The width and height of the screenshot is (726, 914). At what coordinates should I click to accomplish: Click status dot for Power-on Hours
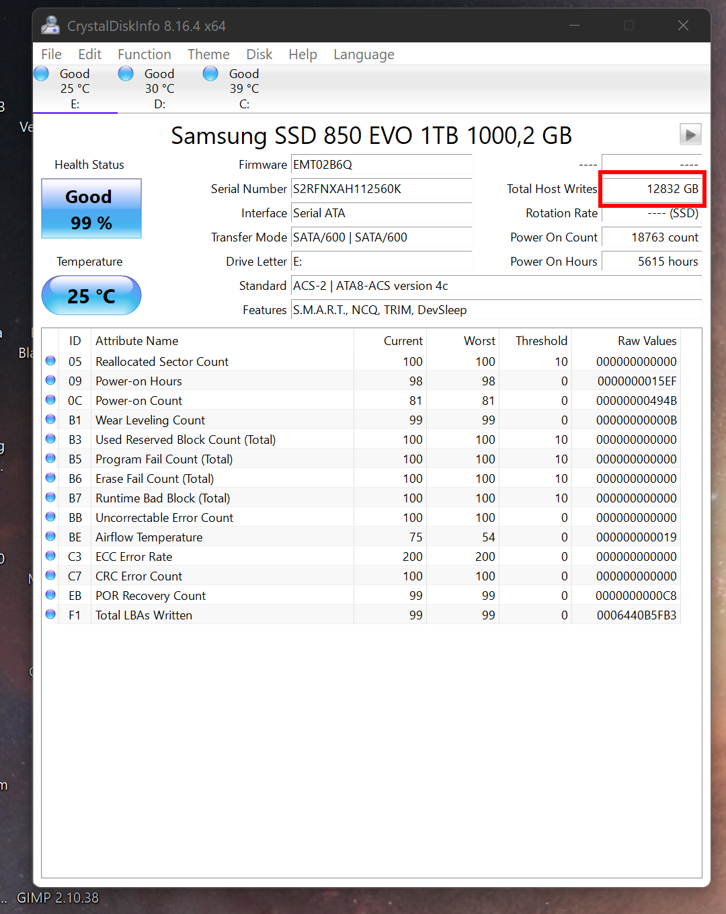(x=50, y=380)
